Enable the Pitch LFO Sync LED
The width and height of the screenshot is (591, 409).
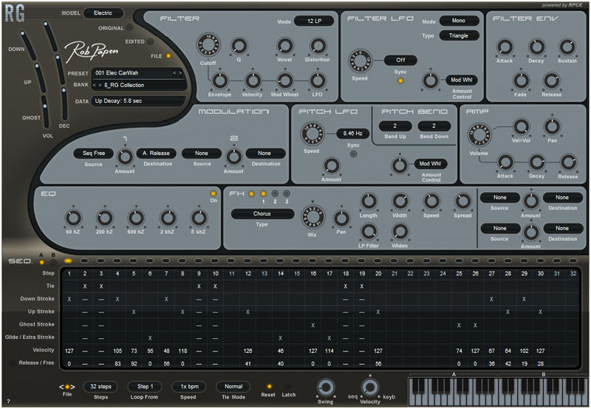pyautogui.click(x=352, y=154)
